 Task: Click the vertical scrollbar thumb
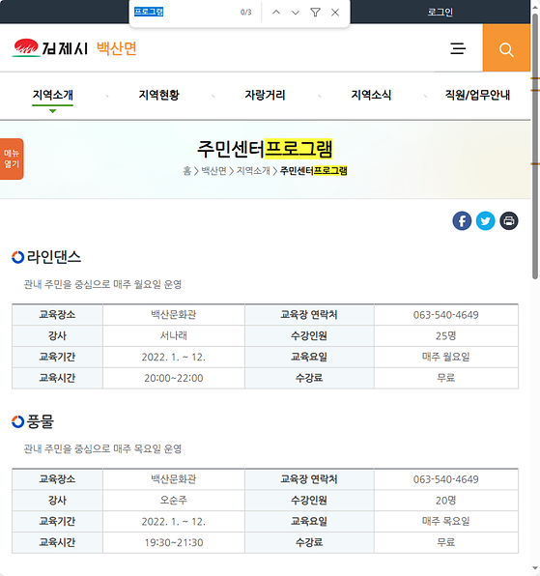pyautogui.click(x=535, y=147)
